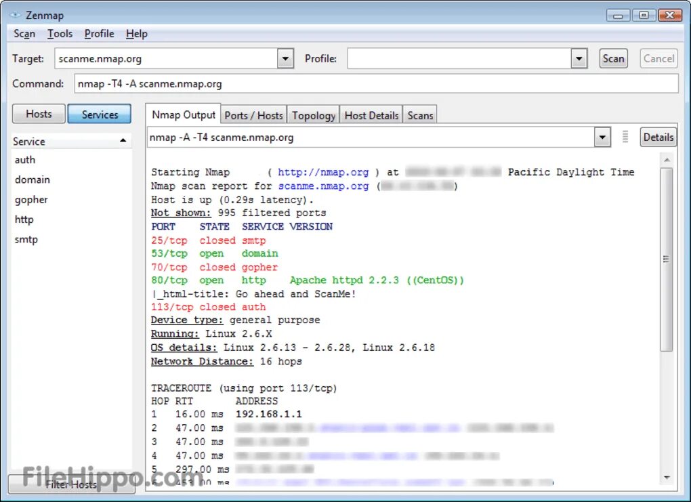Maximize the Zenmap window

pos(644,16)
